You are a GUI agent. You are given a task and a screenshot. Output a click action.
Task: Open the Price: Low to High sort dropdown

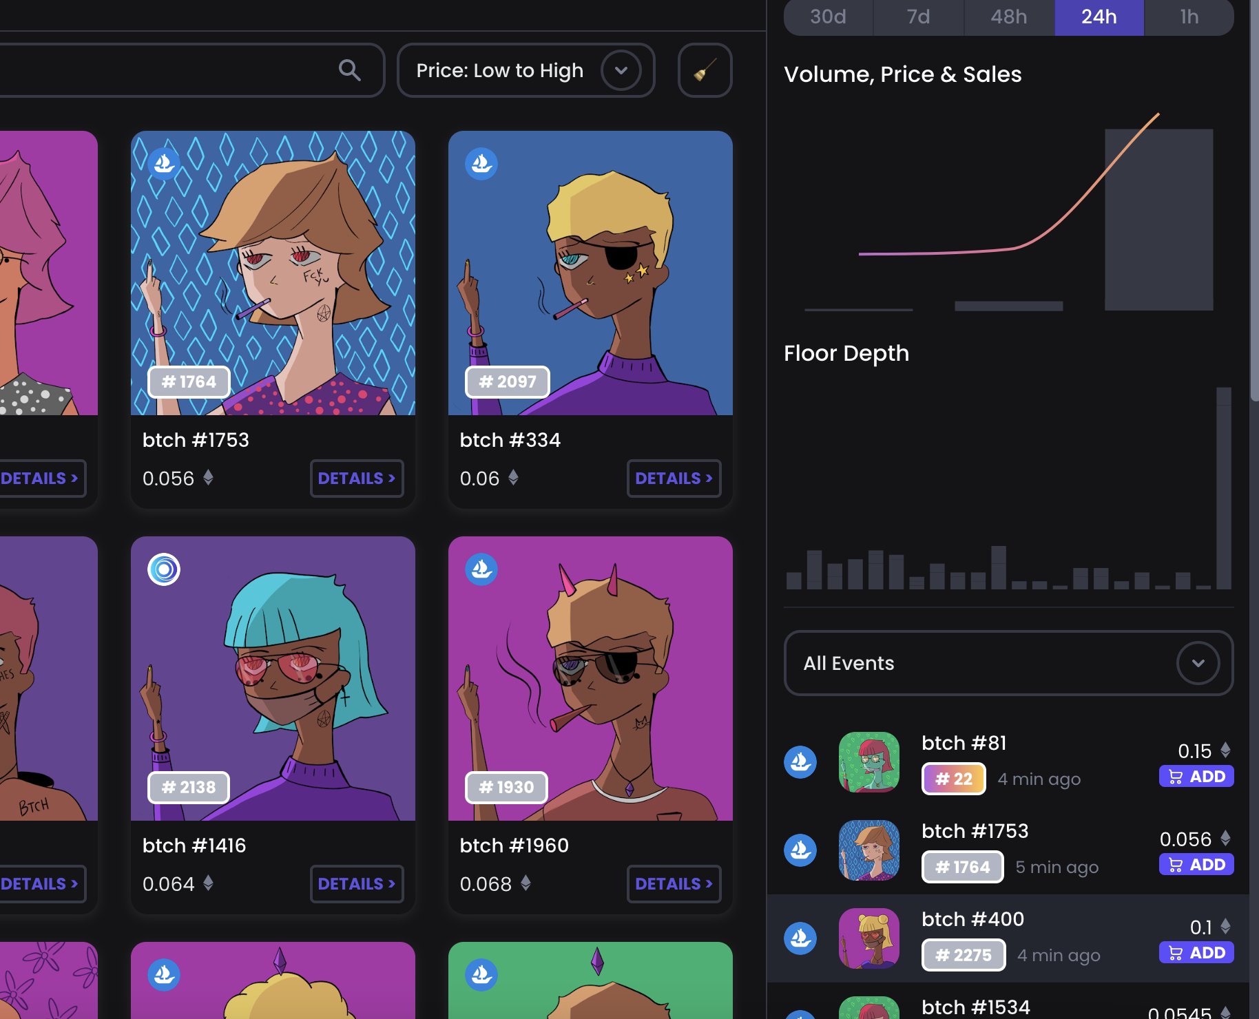(x=526, y=70)
